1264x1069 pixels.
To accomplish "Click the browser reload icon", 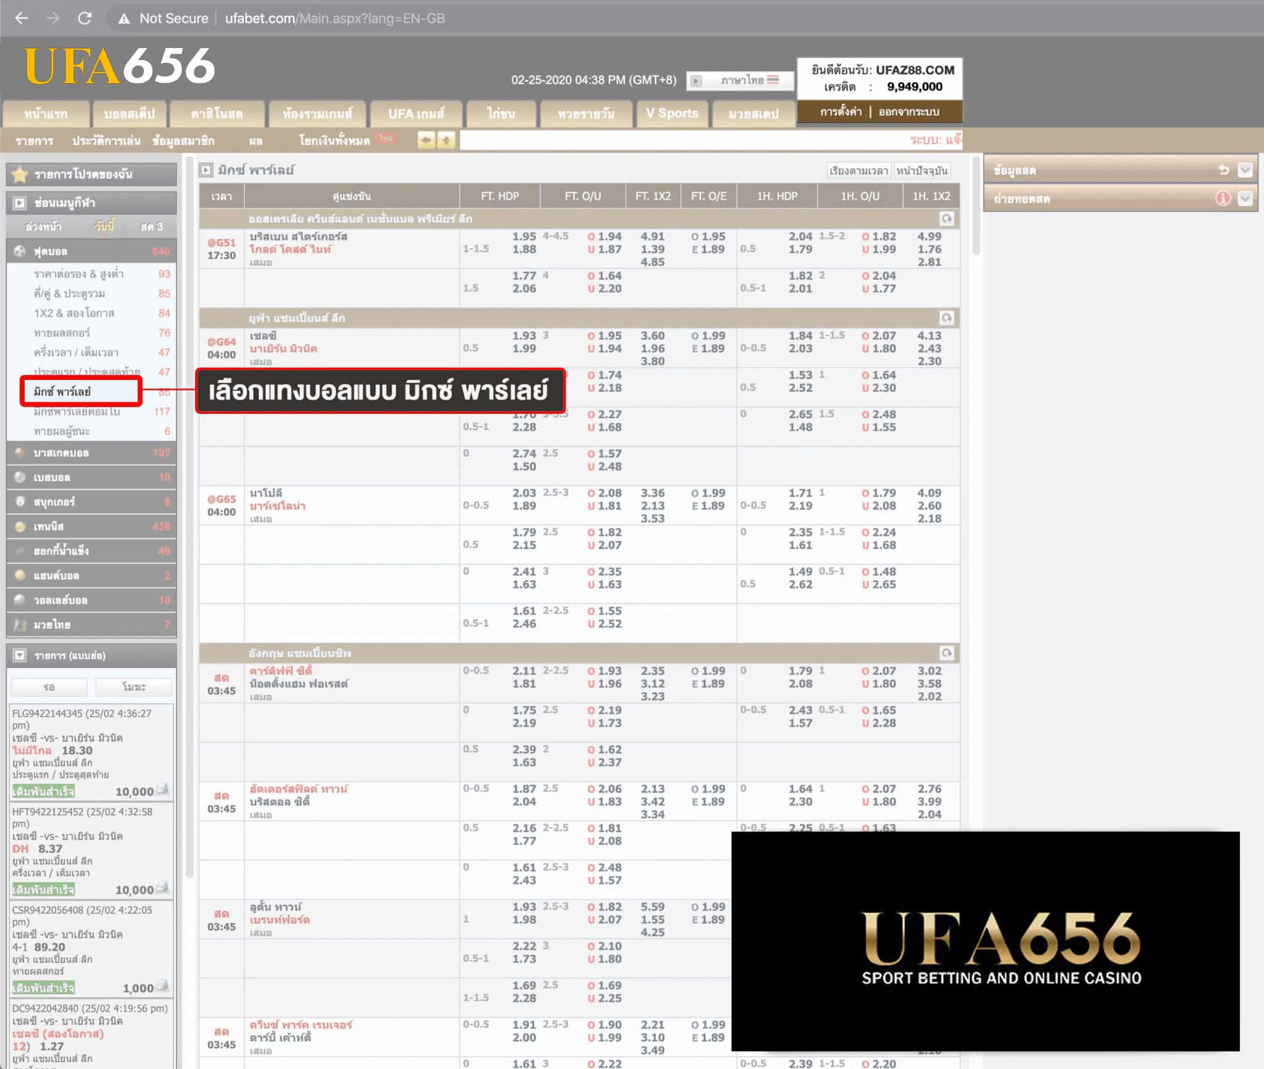I will pyautogui.click(x=85, y=19).
